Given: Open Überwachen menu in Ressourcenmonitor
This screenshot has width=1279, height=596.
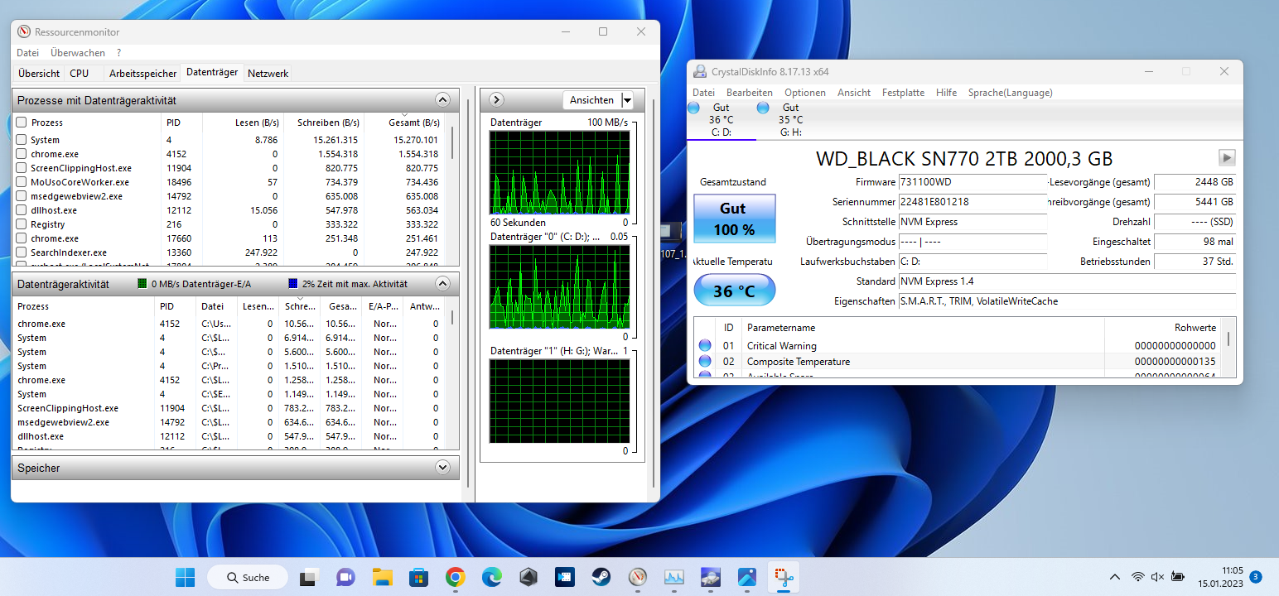Looking at the screenshot, I should tap(78, 52).
